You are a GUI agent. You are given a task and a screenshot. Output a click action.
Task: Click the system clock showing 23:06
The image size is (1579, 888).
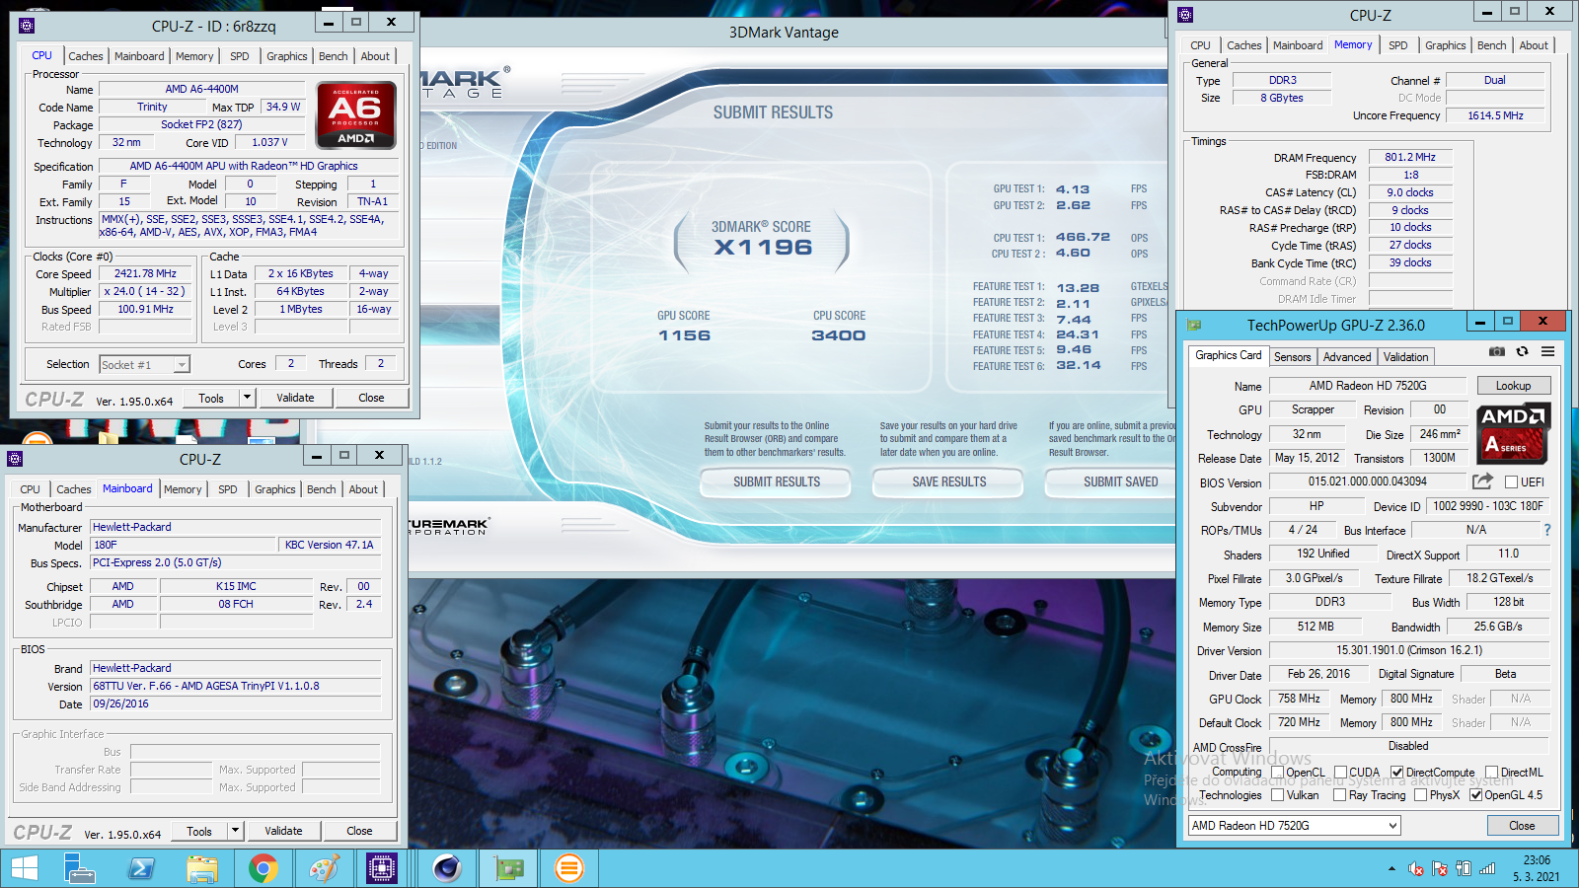tap(1536, 860)
